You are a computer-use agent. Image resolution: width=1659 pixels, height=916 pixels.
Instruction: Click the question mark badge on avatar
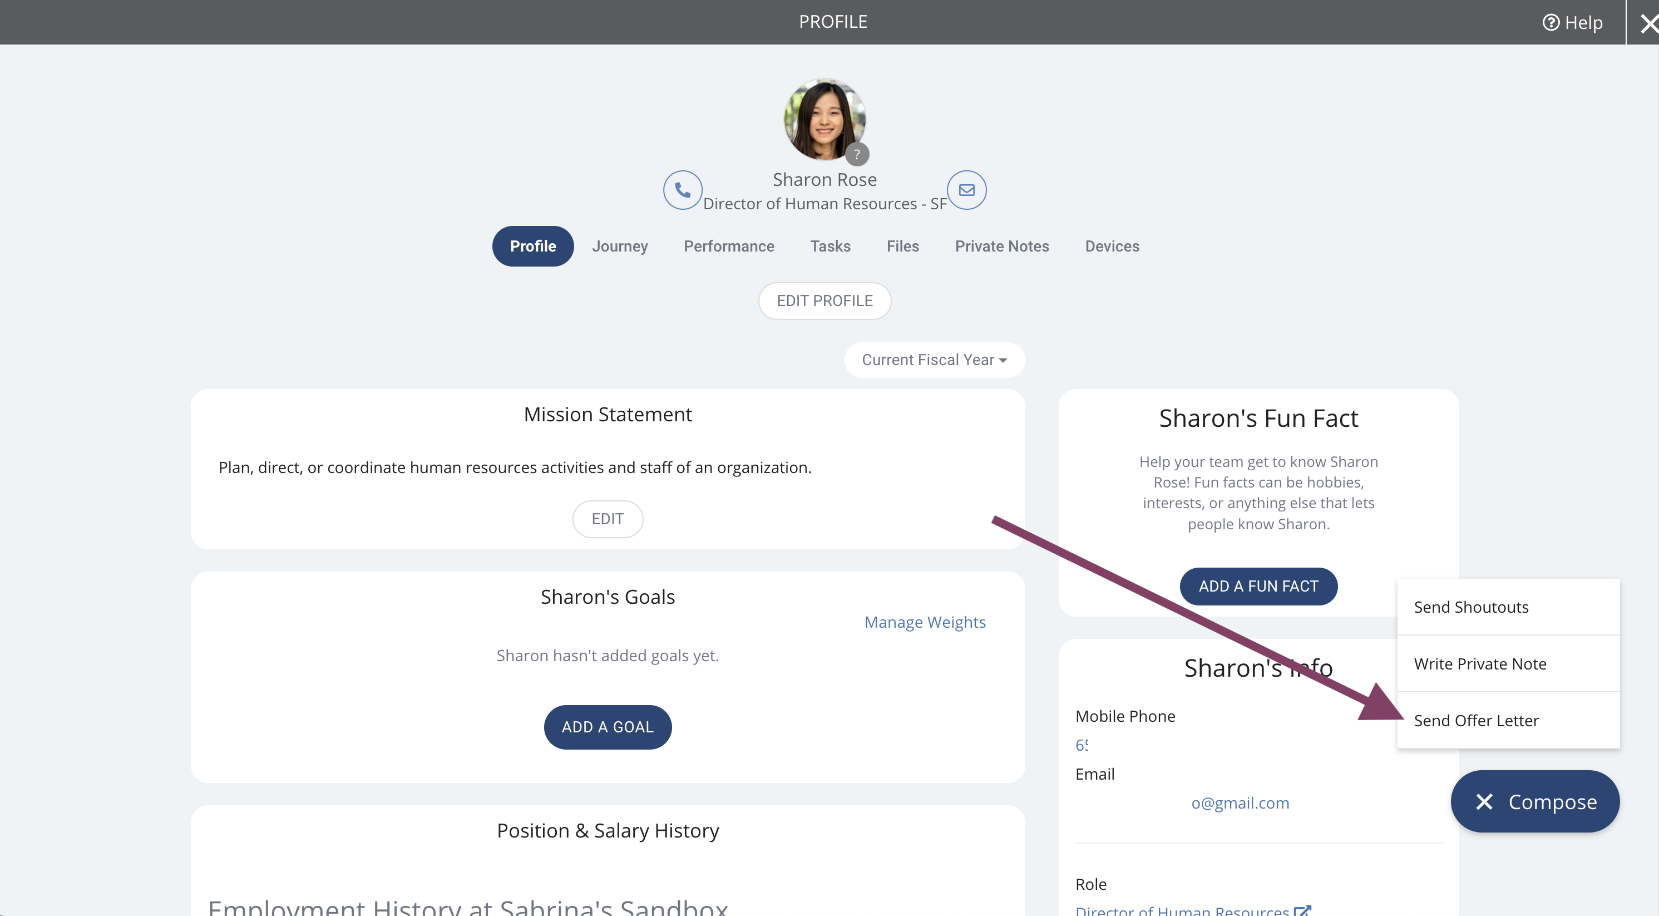tap(857, 155)
